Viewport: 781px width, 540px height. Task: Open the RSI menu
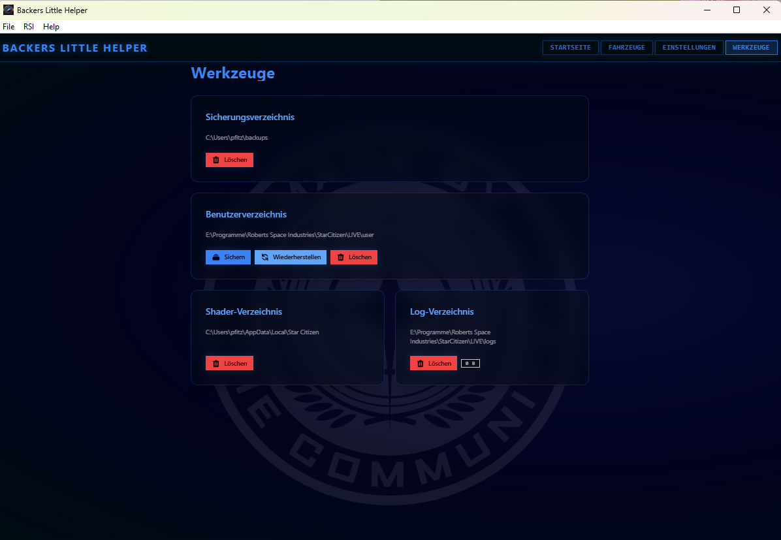[x=29, y=27]
